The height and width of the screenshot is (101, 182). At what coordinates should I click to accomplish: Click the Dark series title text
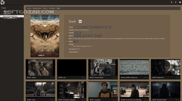click(72, 21)
